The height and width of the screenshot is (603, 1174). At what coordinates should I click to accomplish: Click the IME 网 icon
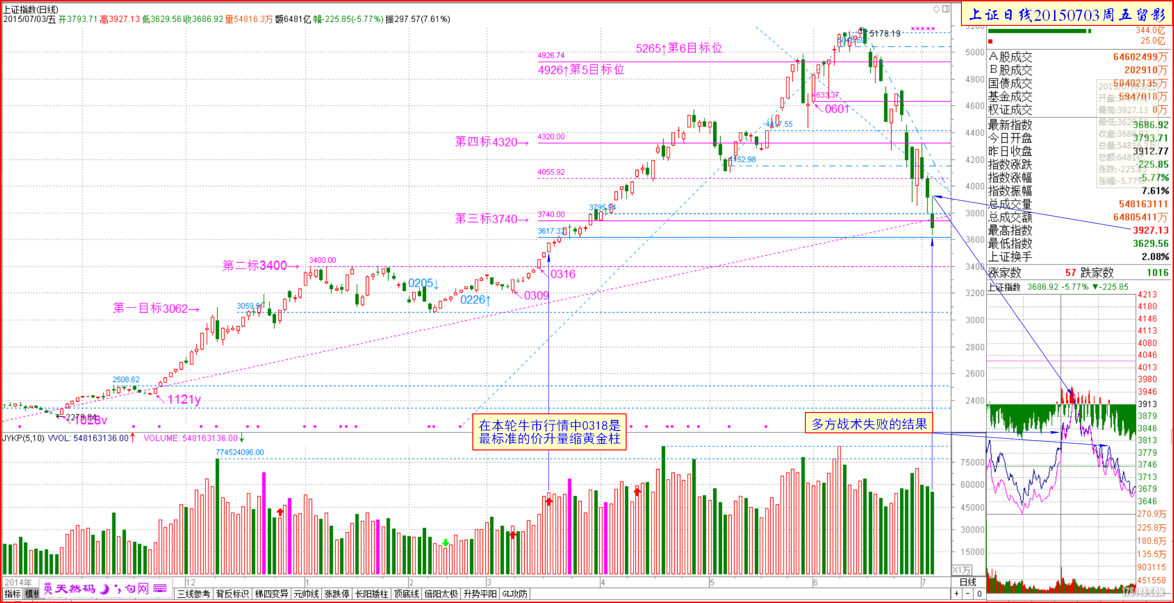point(143,589)
